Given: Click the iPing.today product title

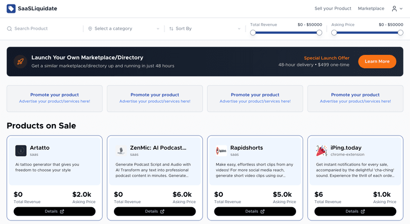Looking at the screenshot, I should pyautogui.click(x=346, y=148).
